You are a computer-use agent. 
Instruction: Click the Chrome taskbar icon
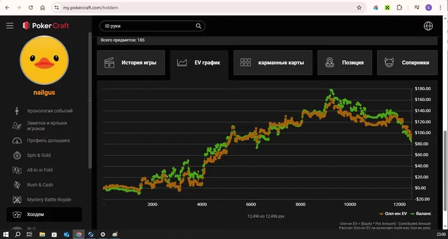click(79, 235)
